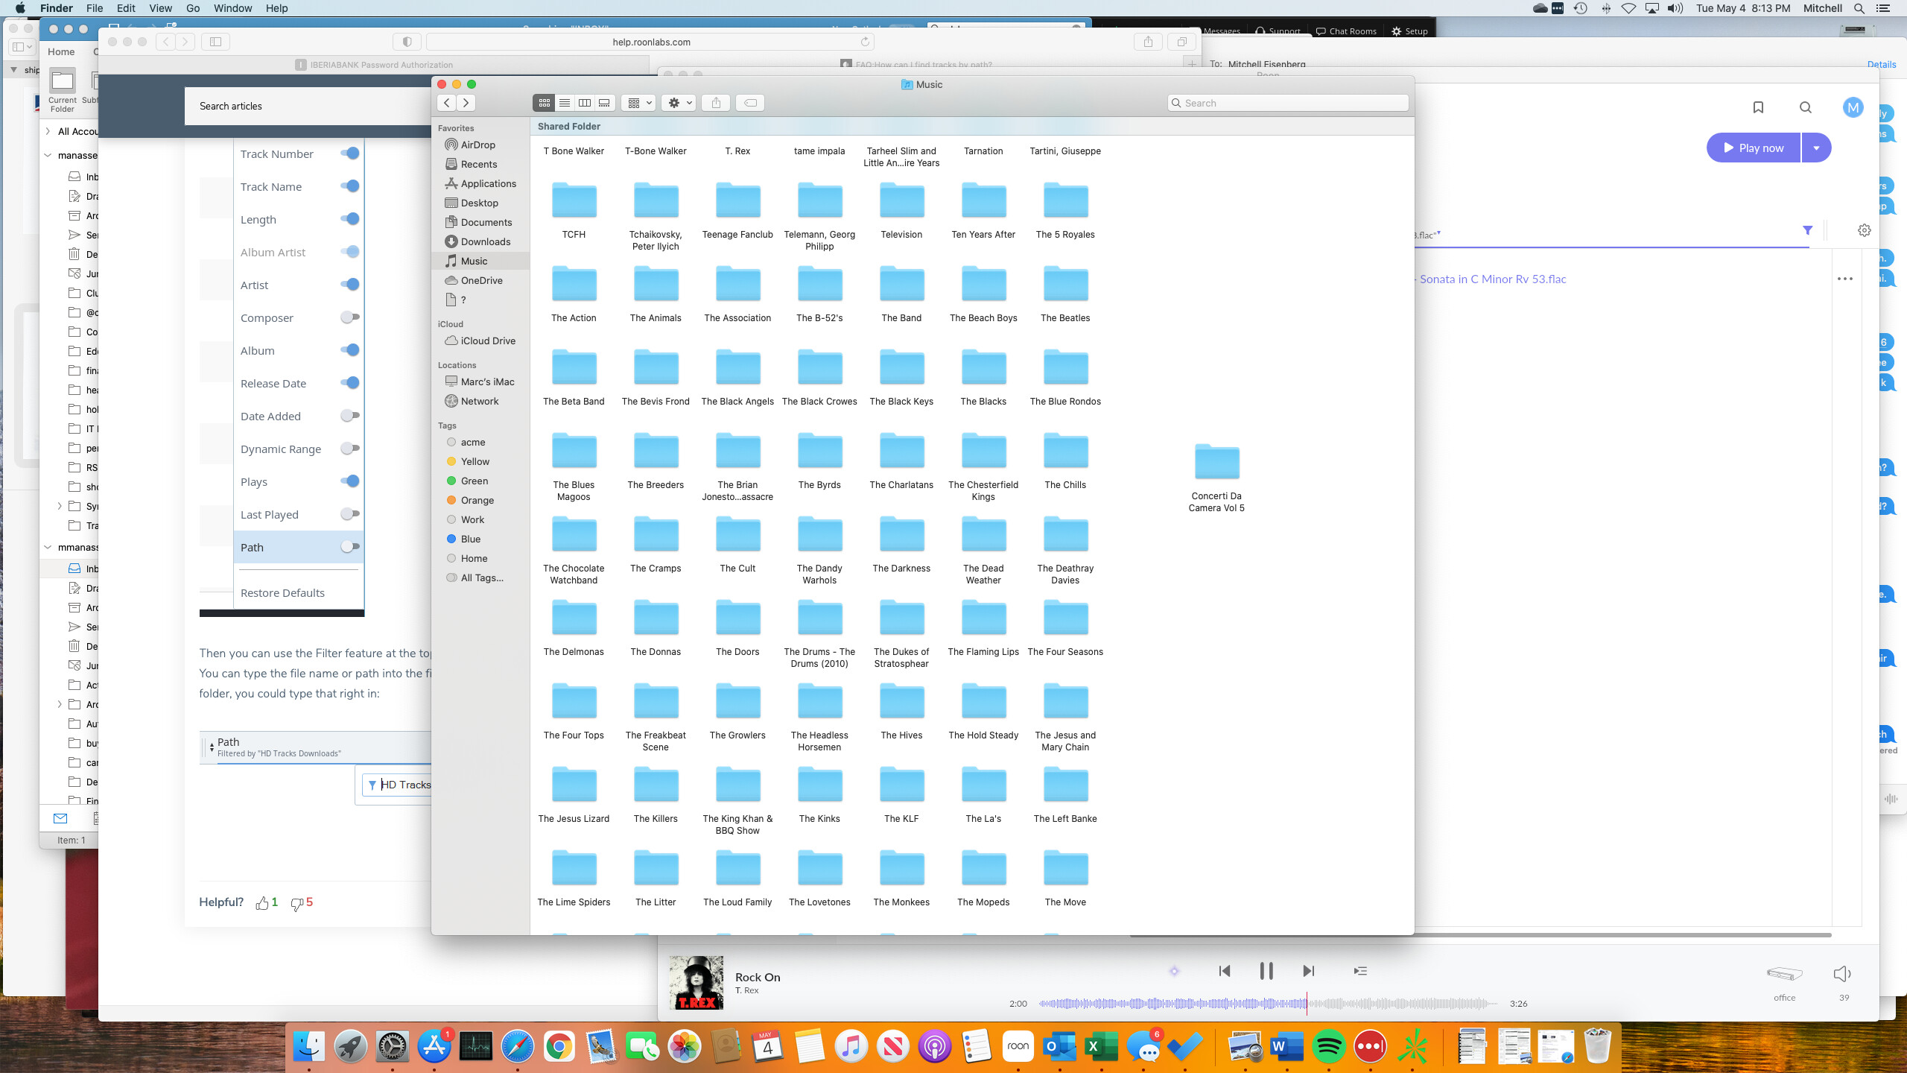
Task: Pause playback of Rock On
Action: click(1266, 971)
